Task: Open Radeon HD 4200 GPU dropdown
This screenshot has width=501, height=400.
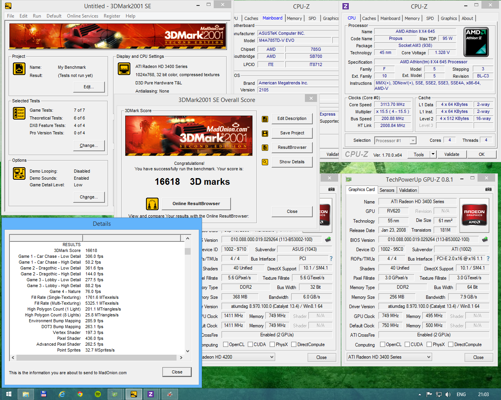Action: click(238, 357)
